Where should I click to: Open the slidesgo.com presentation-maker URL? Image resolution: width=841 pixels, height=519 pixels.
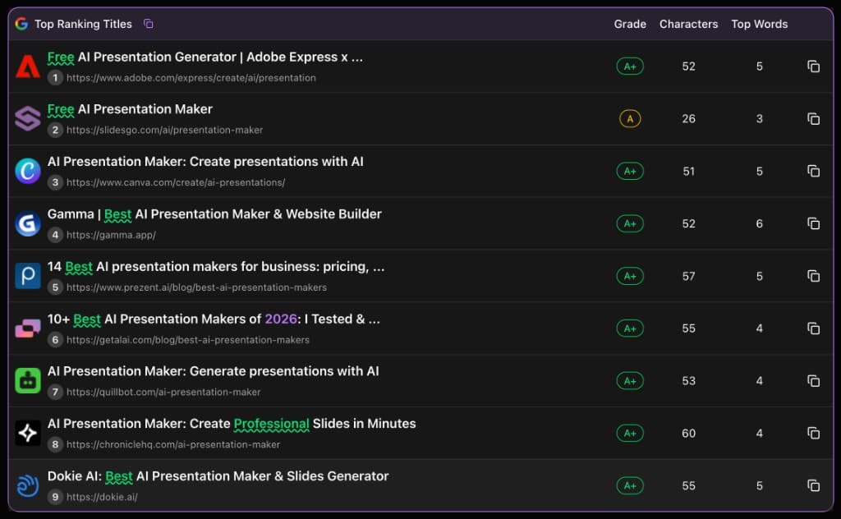[164, 130]
